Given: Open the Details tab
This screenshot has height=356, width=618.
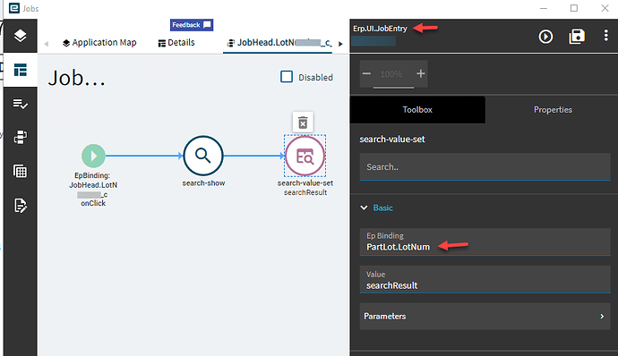Looking at the screenshot, I should [176, 43].
